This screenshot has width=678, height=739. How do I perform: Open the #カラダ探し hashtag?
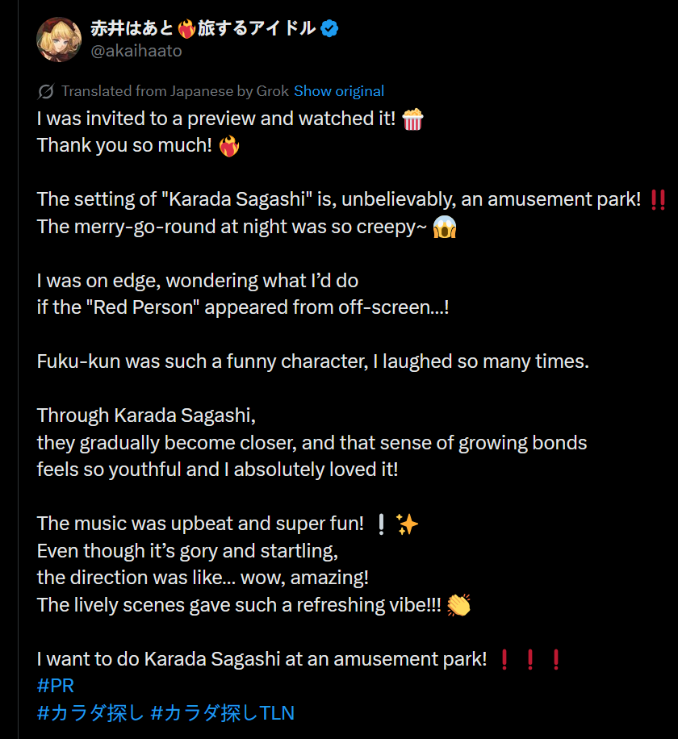click(x=90, y=712)
